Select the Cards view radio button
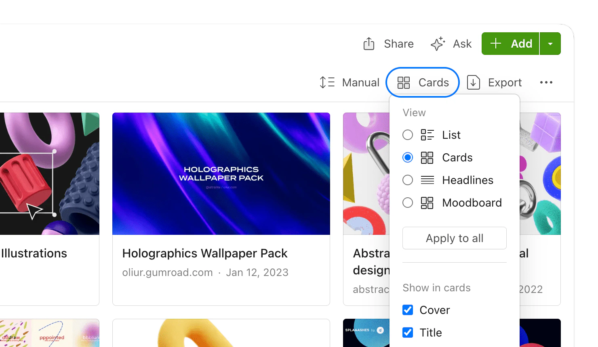This screenshot has height=347, width=598. 408,157
